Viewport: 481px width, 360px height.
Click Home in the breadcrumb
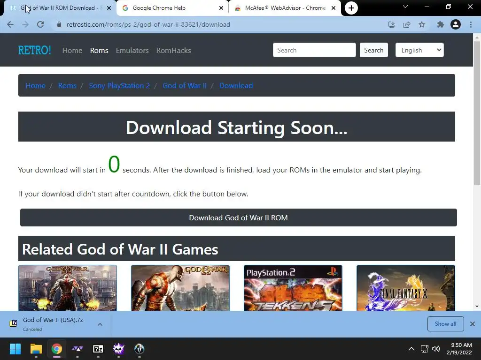point(35,85)
